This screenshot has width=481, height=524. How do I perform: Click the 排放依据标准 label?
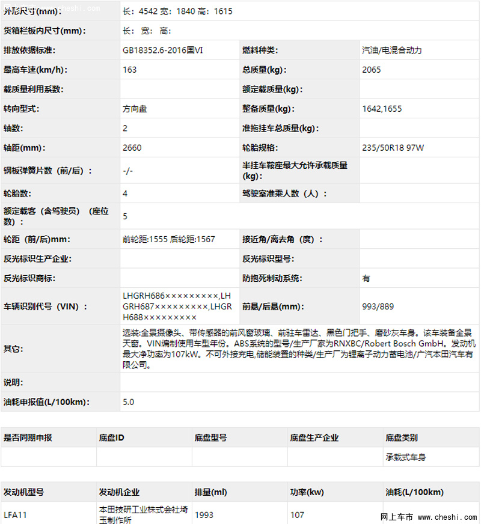pyautogui.click(x=29, y=50)
